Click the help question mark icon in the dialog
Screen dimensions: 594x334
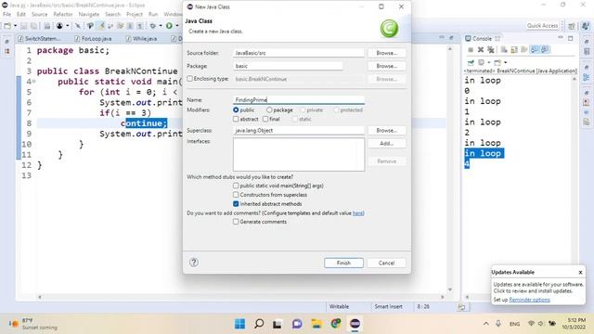pos(194,262)
